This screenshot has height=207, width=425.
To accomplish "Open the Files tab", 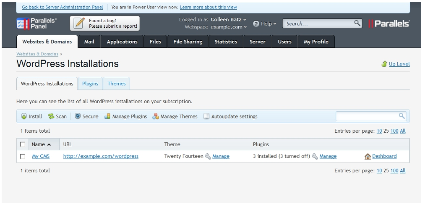I will 155,42.
